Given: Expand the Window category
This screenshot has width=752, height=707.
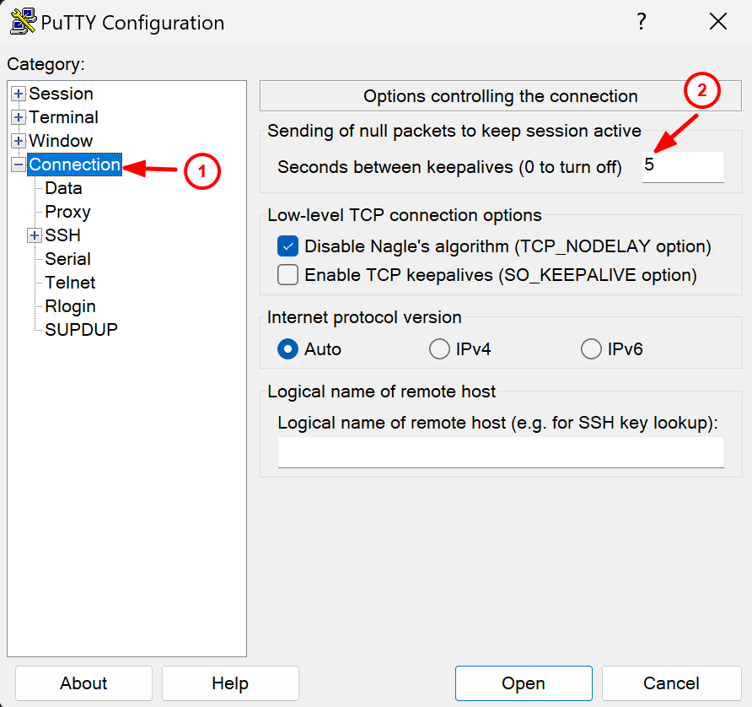Looking at the screenshot, I should (17, 141).
